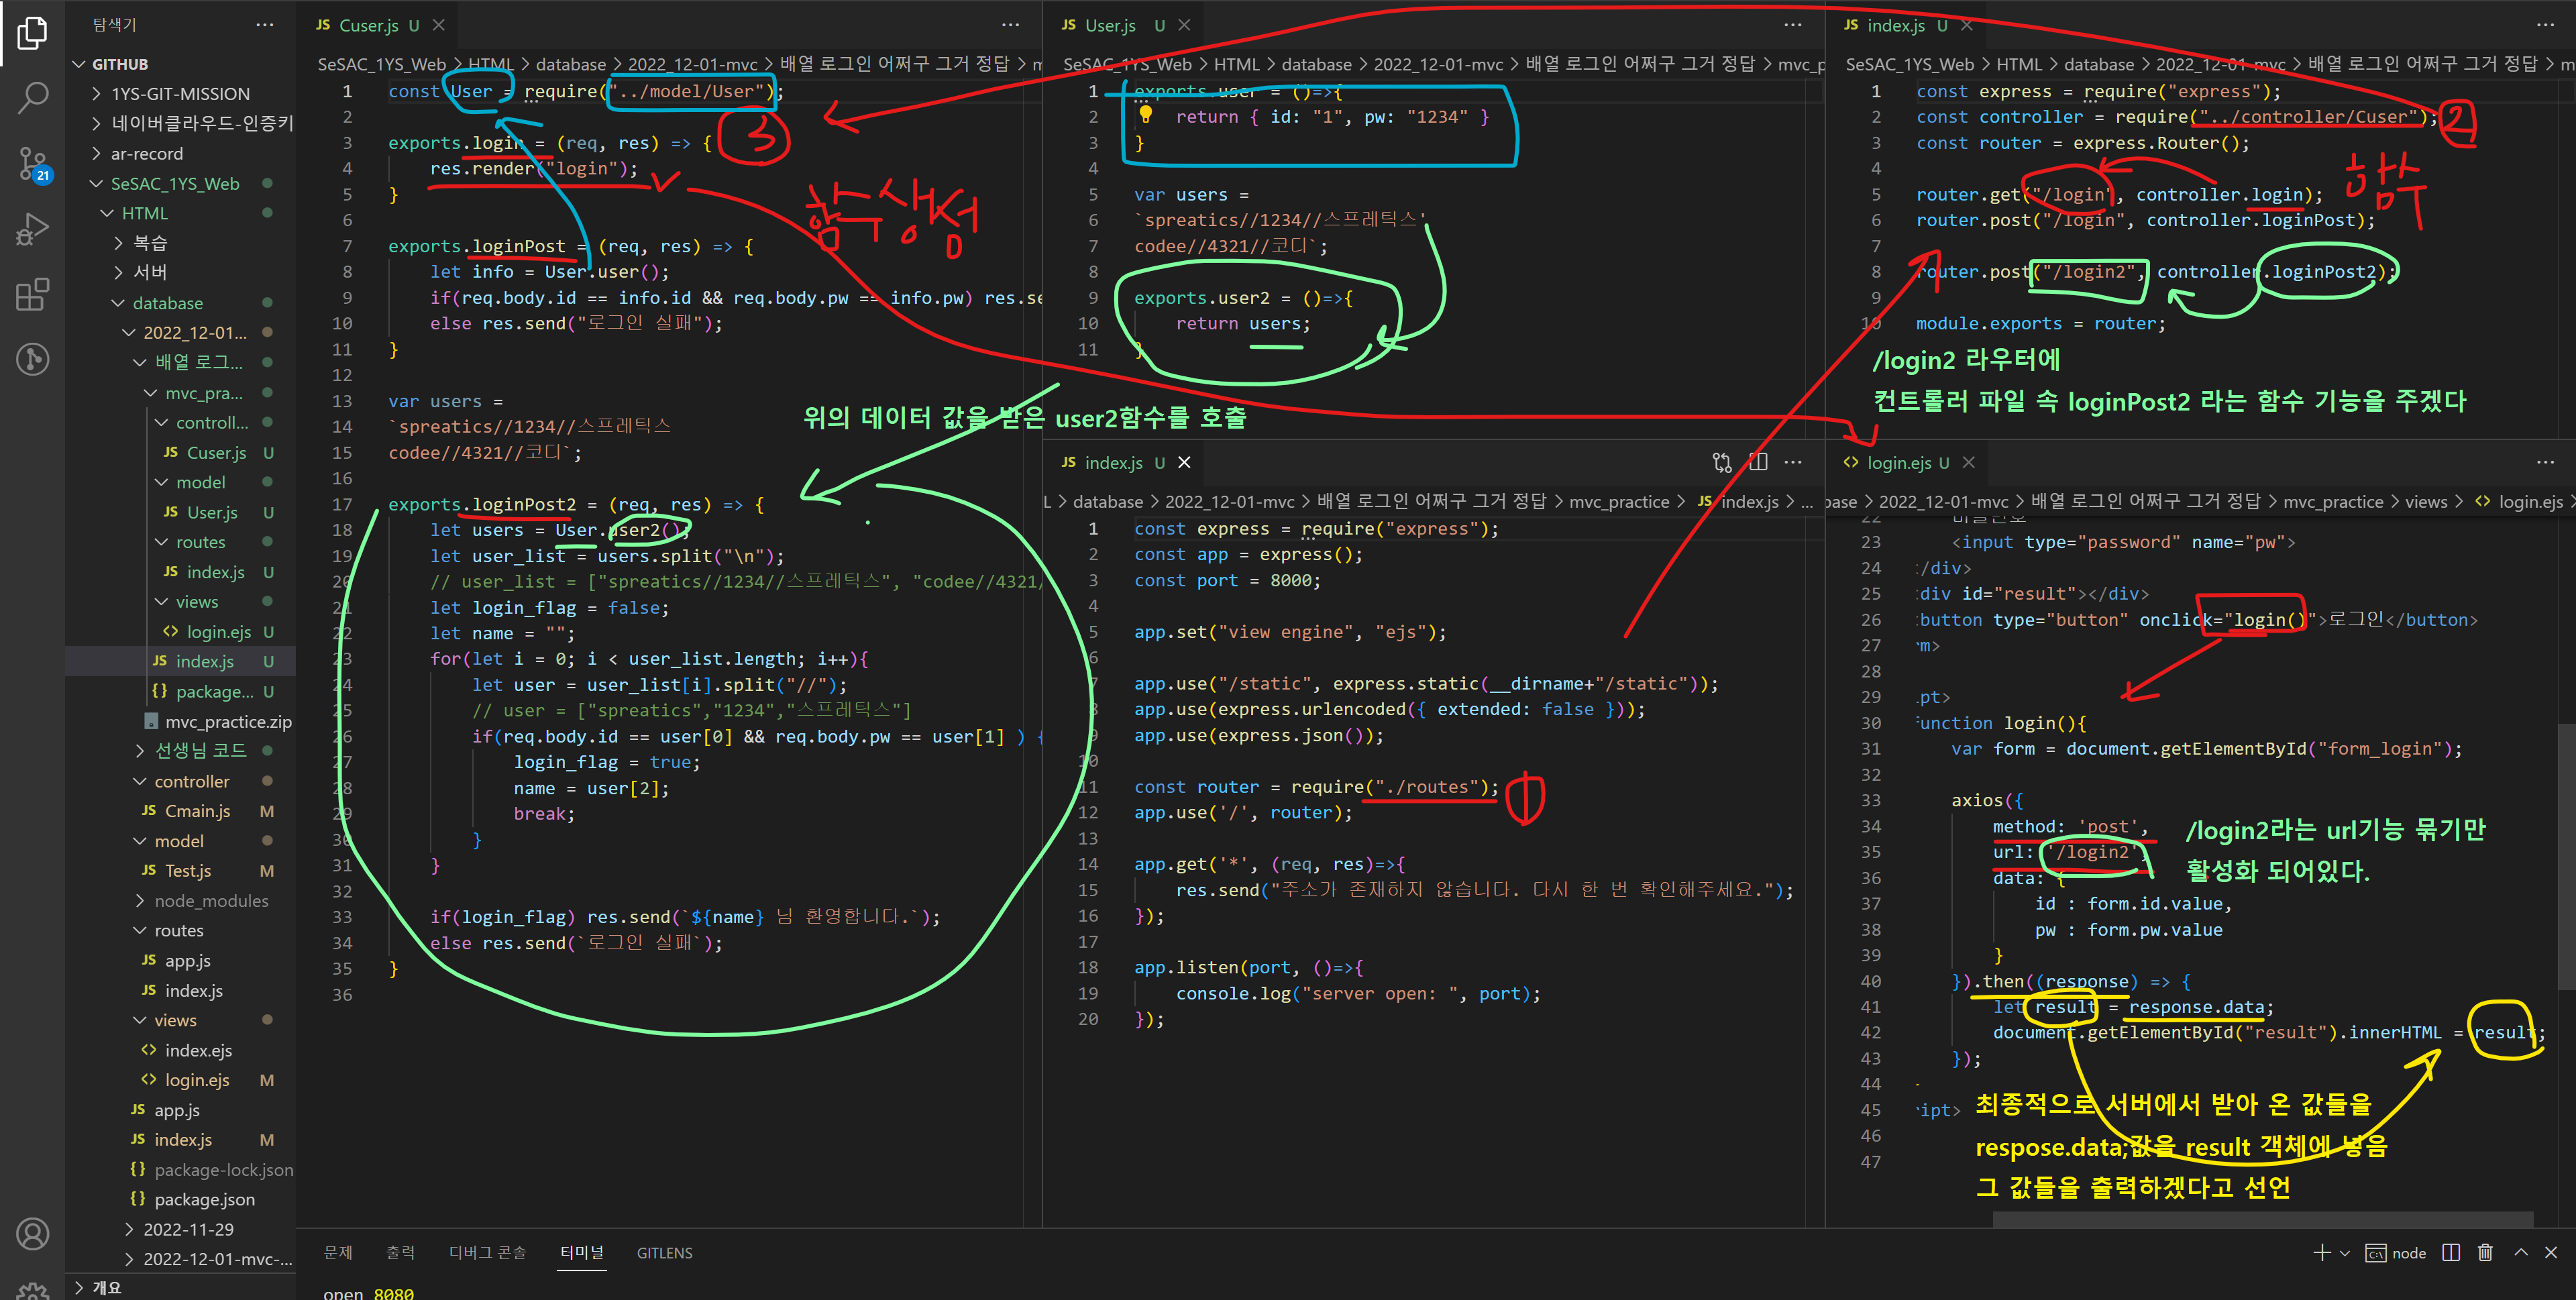Open the Accounts menu icon
Image resolution: width=2576 pixels, height=1300 pixels.
32,1234
